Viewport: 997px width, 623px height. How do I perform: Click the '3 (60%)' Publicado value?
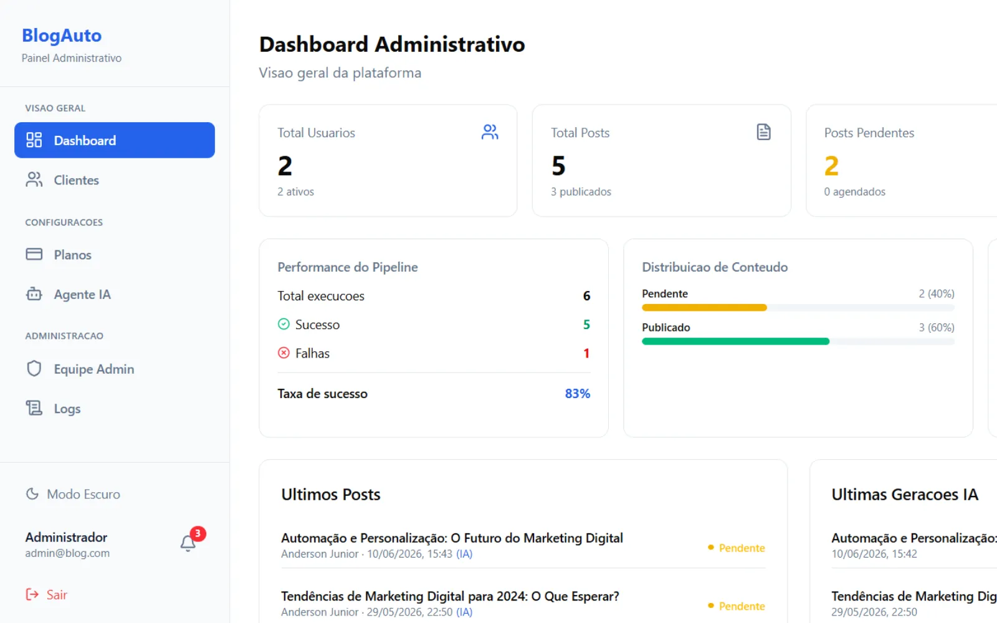pos(937,327)
